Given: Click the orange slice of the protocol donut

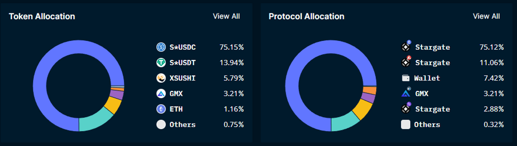Looking at the screenshot, I should tap(370, 90).
